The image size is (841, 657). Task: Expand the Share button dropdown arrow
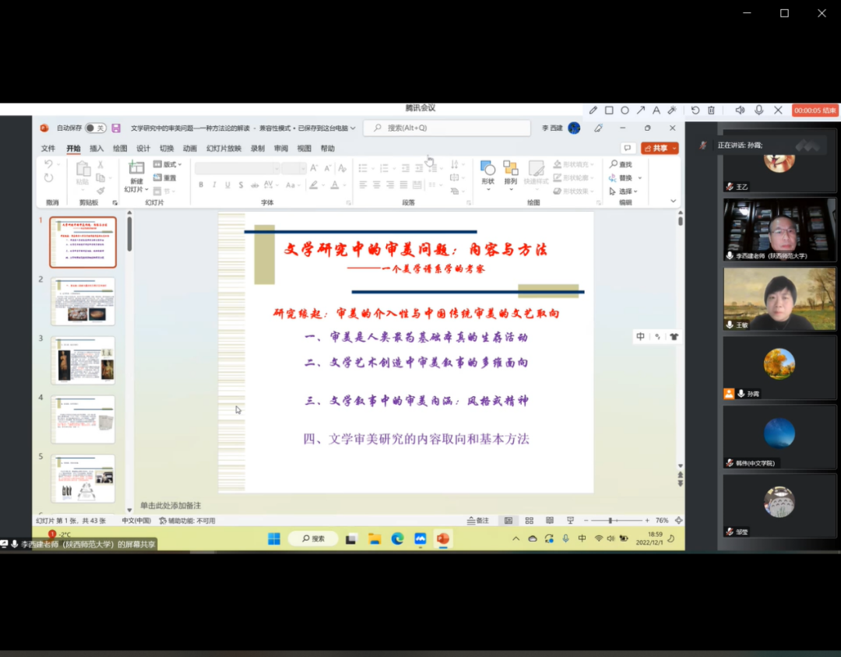[674, 149]
